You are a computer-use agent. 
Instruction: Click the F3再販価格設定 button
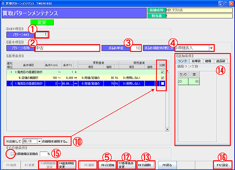48,165
